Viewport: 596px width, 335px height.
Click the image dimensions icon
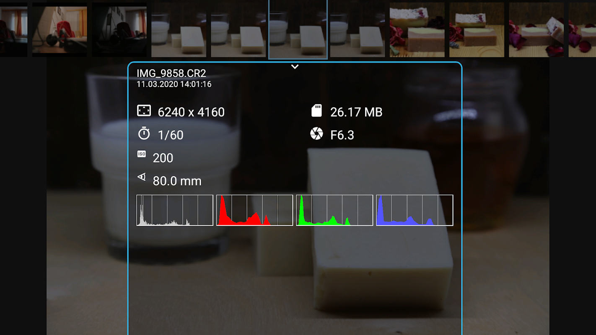(x=144, y=111)
